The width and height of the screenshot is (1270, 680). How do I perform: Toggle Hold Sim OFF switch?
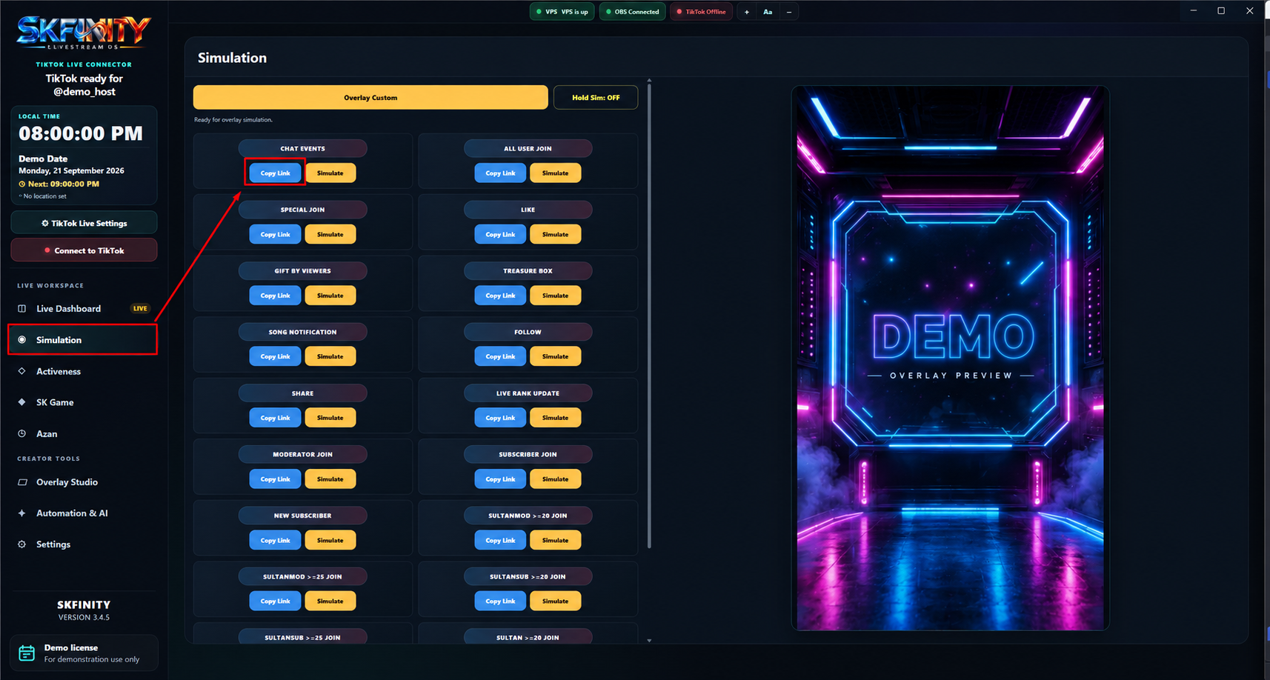(596, 97)
